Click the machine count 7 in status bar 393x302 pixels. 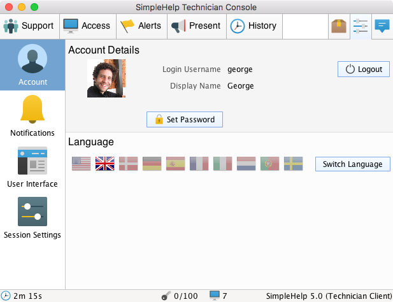coord(225,296)
